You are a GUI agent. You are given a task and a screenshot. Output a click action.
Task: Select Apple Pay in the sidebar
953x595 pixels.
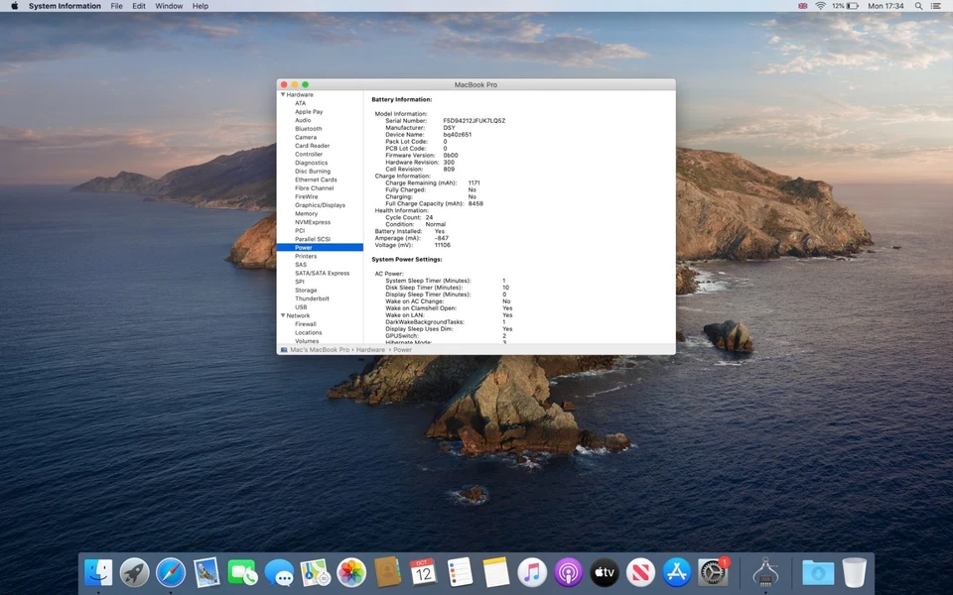click(x=309, y=112)
